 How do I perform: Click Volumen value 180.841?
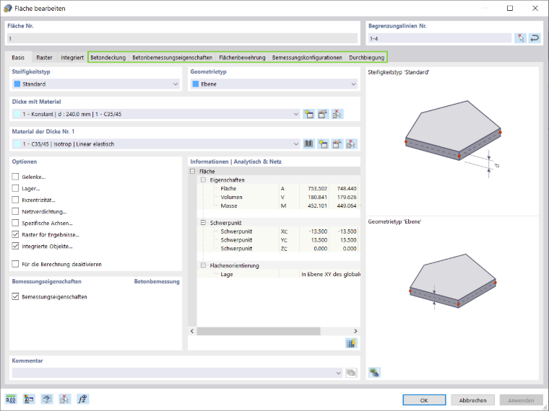pyautogui.click(x=317, y=197)
